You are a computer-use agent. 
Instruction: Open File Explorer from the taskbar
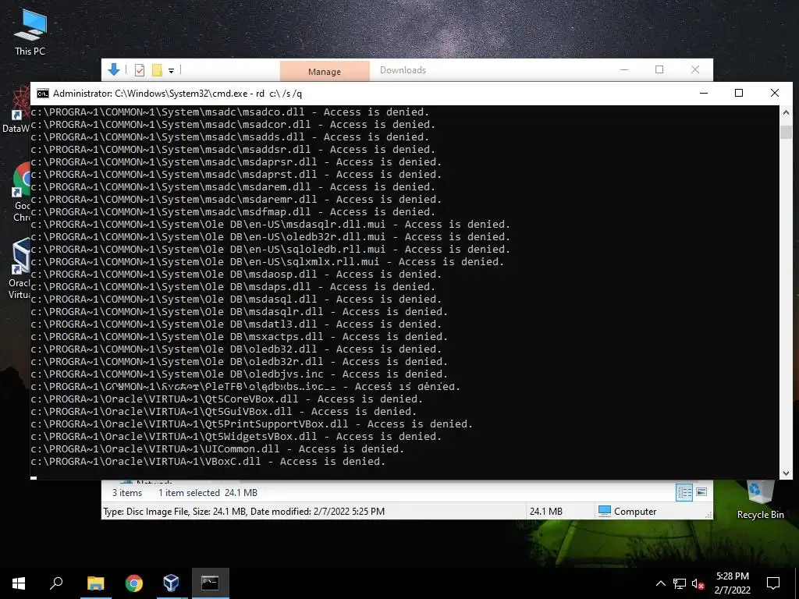click(95, 583)
